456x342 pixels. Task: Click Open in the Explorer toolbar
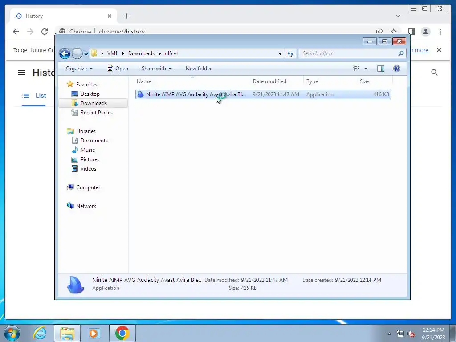click(x=118, y=69)
